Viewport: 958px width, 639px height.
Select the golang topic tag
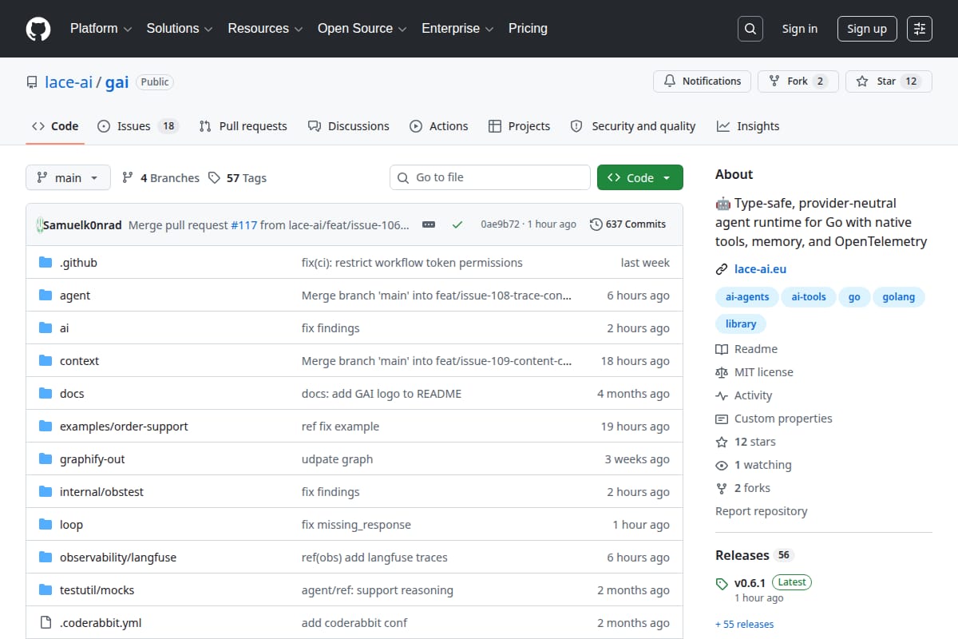(x=899, y=296)
